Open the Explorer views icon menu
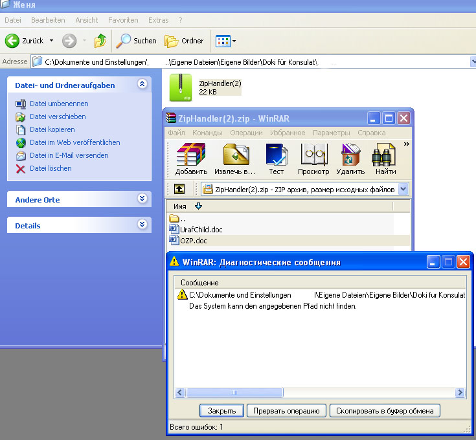 point(225,41)
